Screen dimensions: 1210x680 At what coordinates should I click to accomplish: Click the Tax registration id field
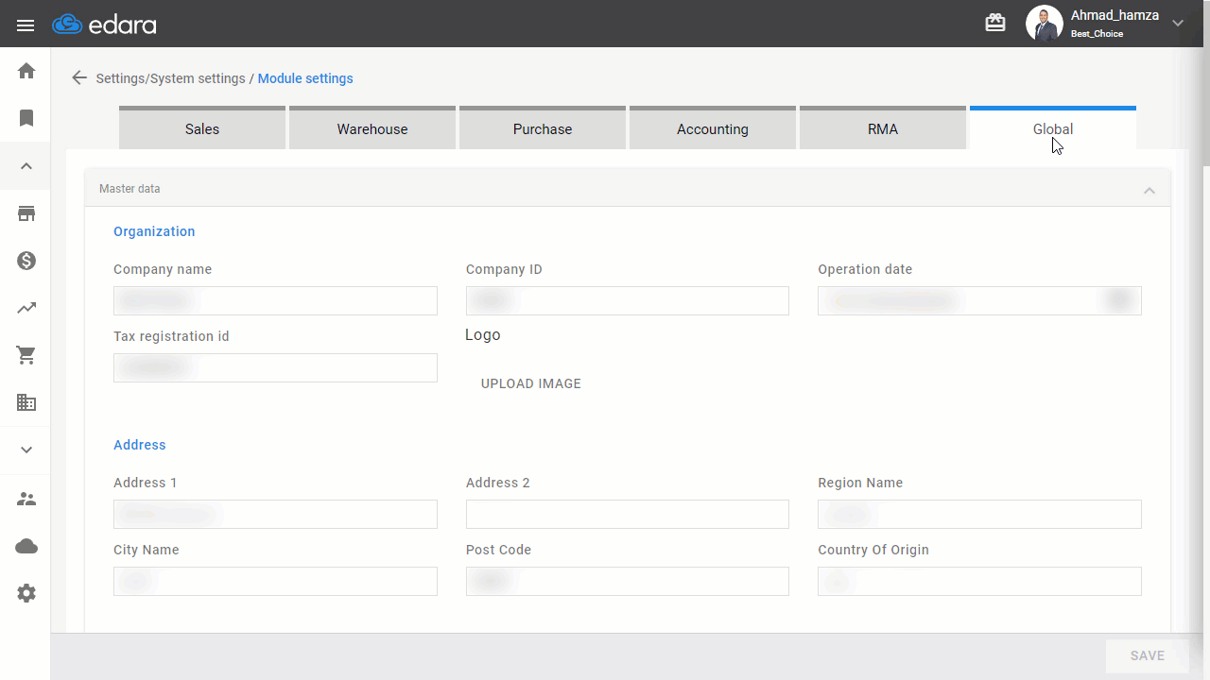point(275,368)
